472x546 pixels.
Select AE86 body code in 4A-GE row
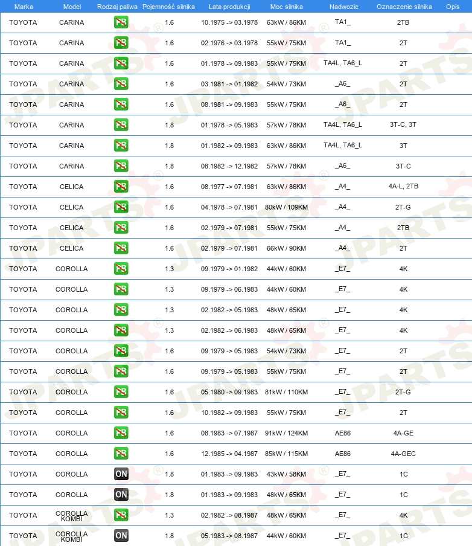point(343,434)
